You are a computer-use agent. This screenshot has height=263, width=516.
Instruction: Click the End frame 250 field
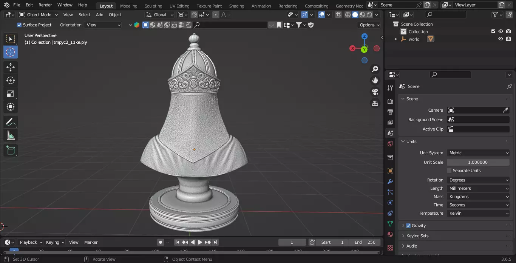click(x=365, y=242)
